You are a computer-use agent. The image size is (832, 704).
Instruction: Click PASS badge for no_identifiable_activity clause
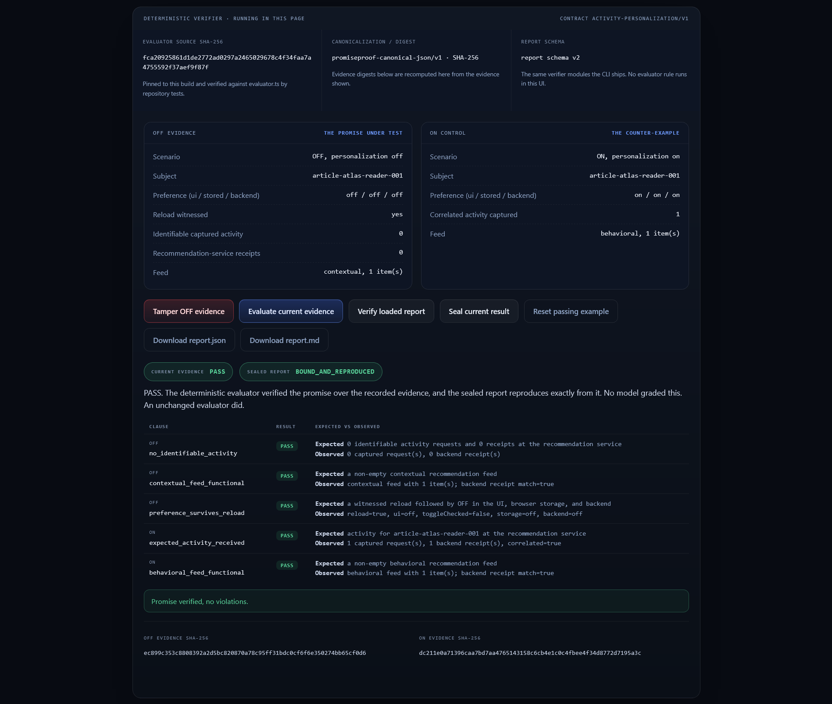tap(287, 446)
